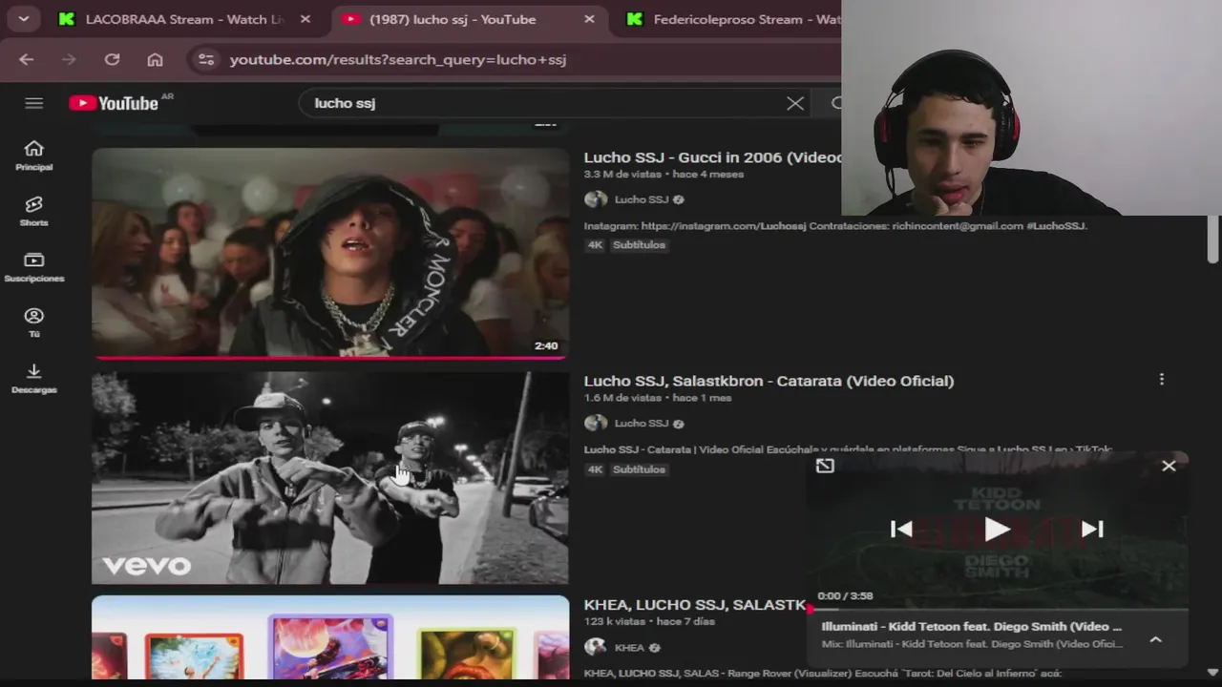Open KHEA, LUCHO SSJ, SALASTK video title
Image resolution: width=1222 pixels, height=687 pixels.
(x=695, y=605)
